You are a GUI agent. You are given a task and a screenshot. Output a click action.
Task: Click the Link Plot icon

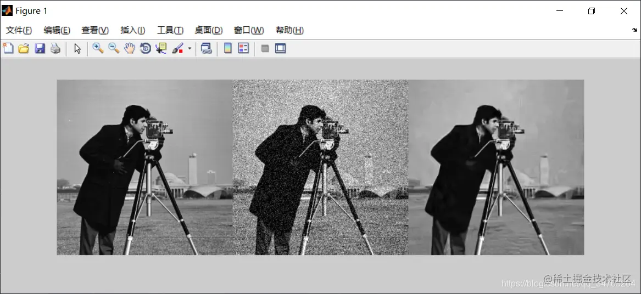tap(207, 49)
